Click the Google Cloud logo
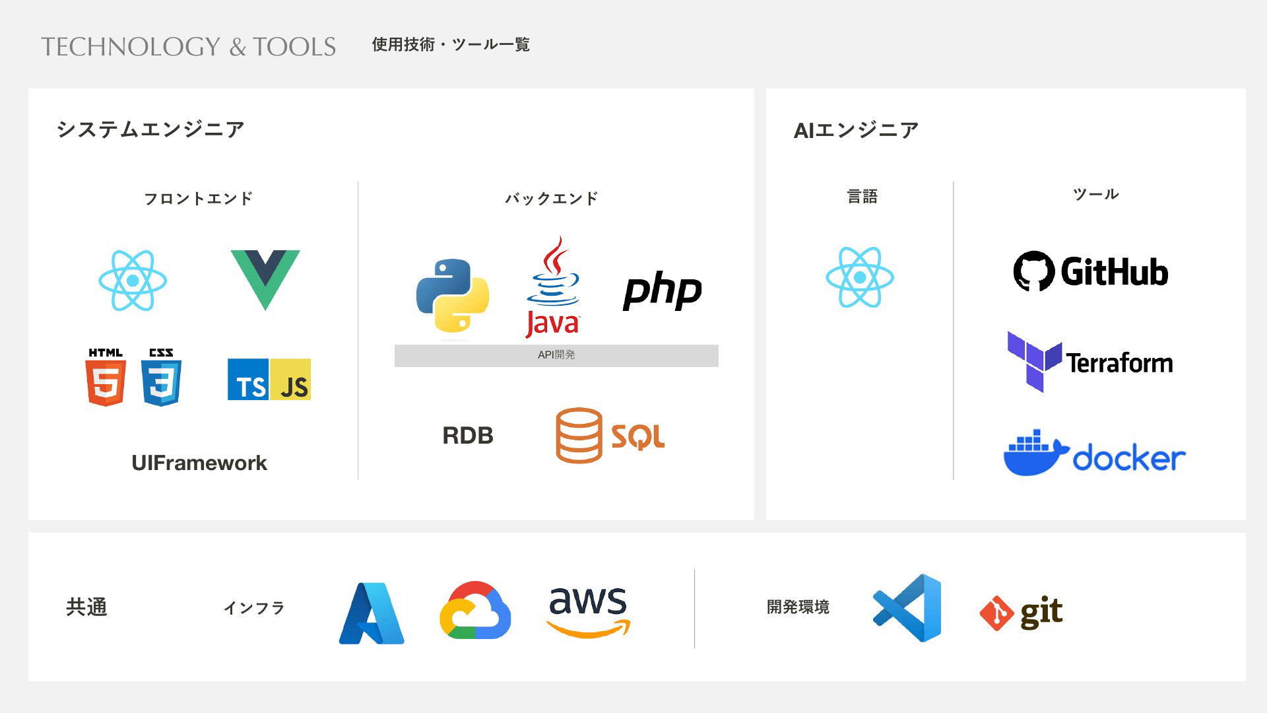The height and width of the screenshot is (713, 1267). tap(475, 610)
